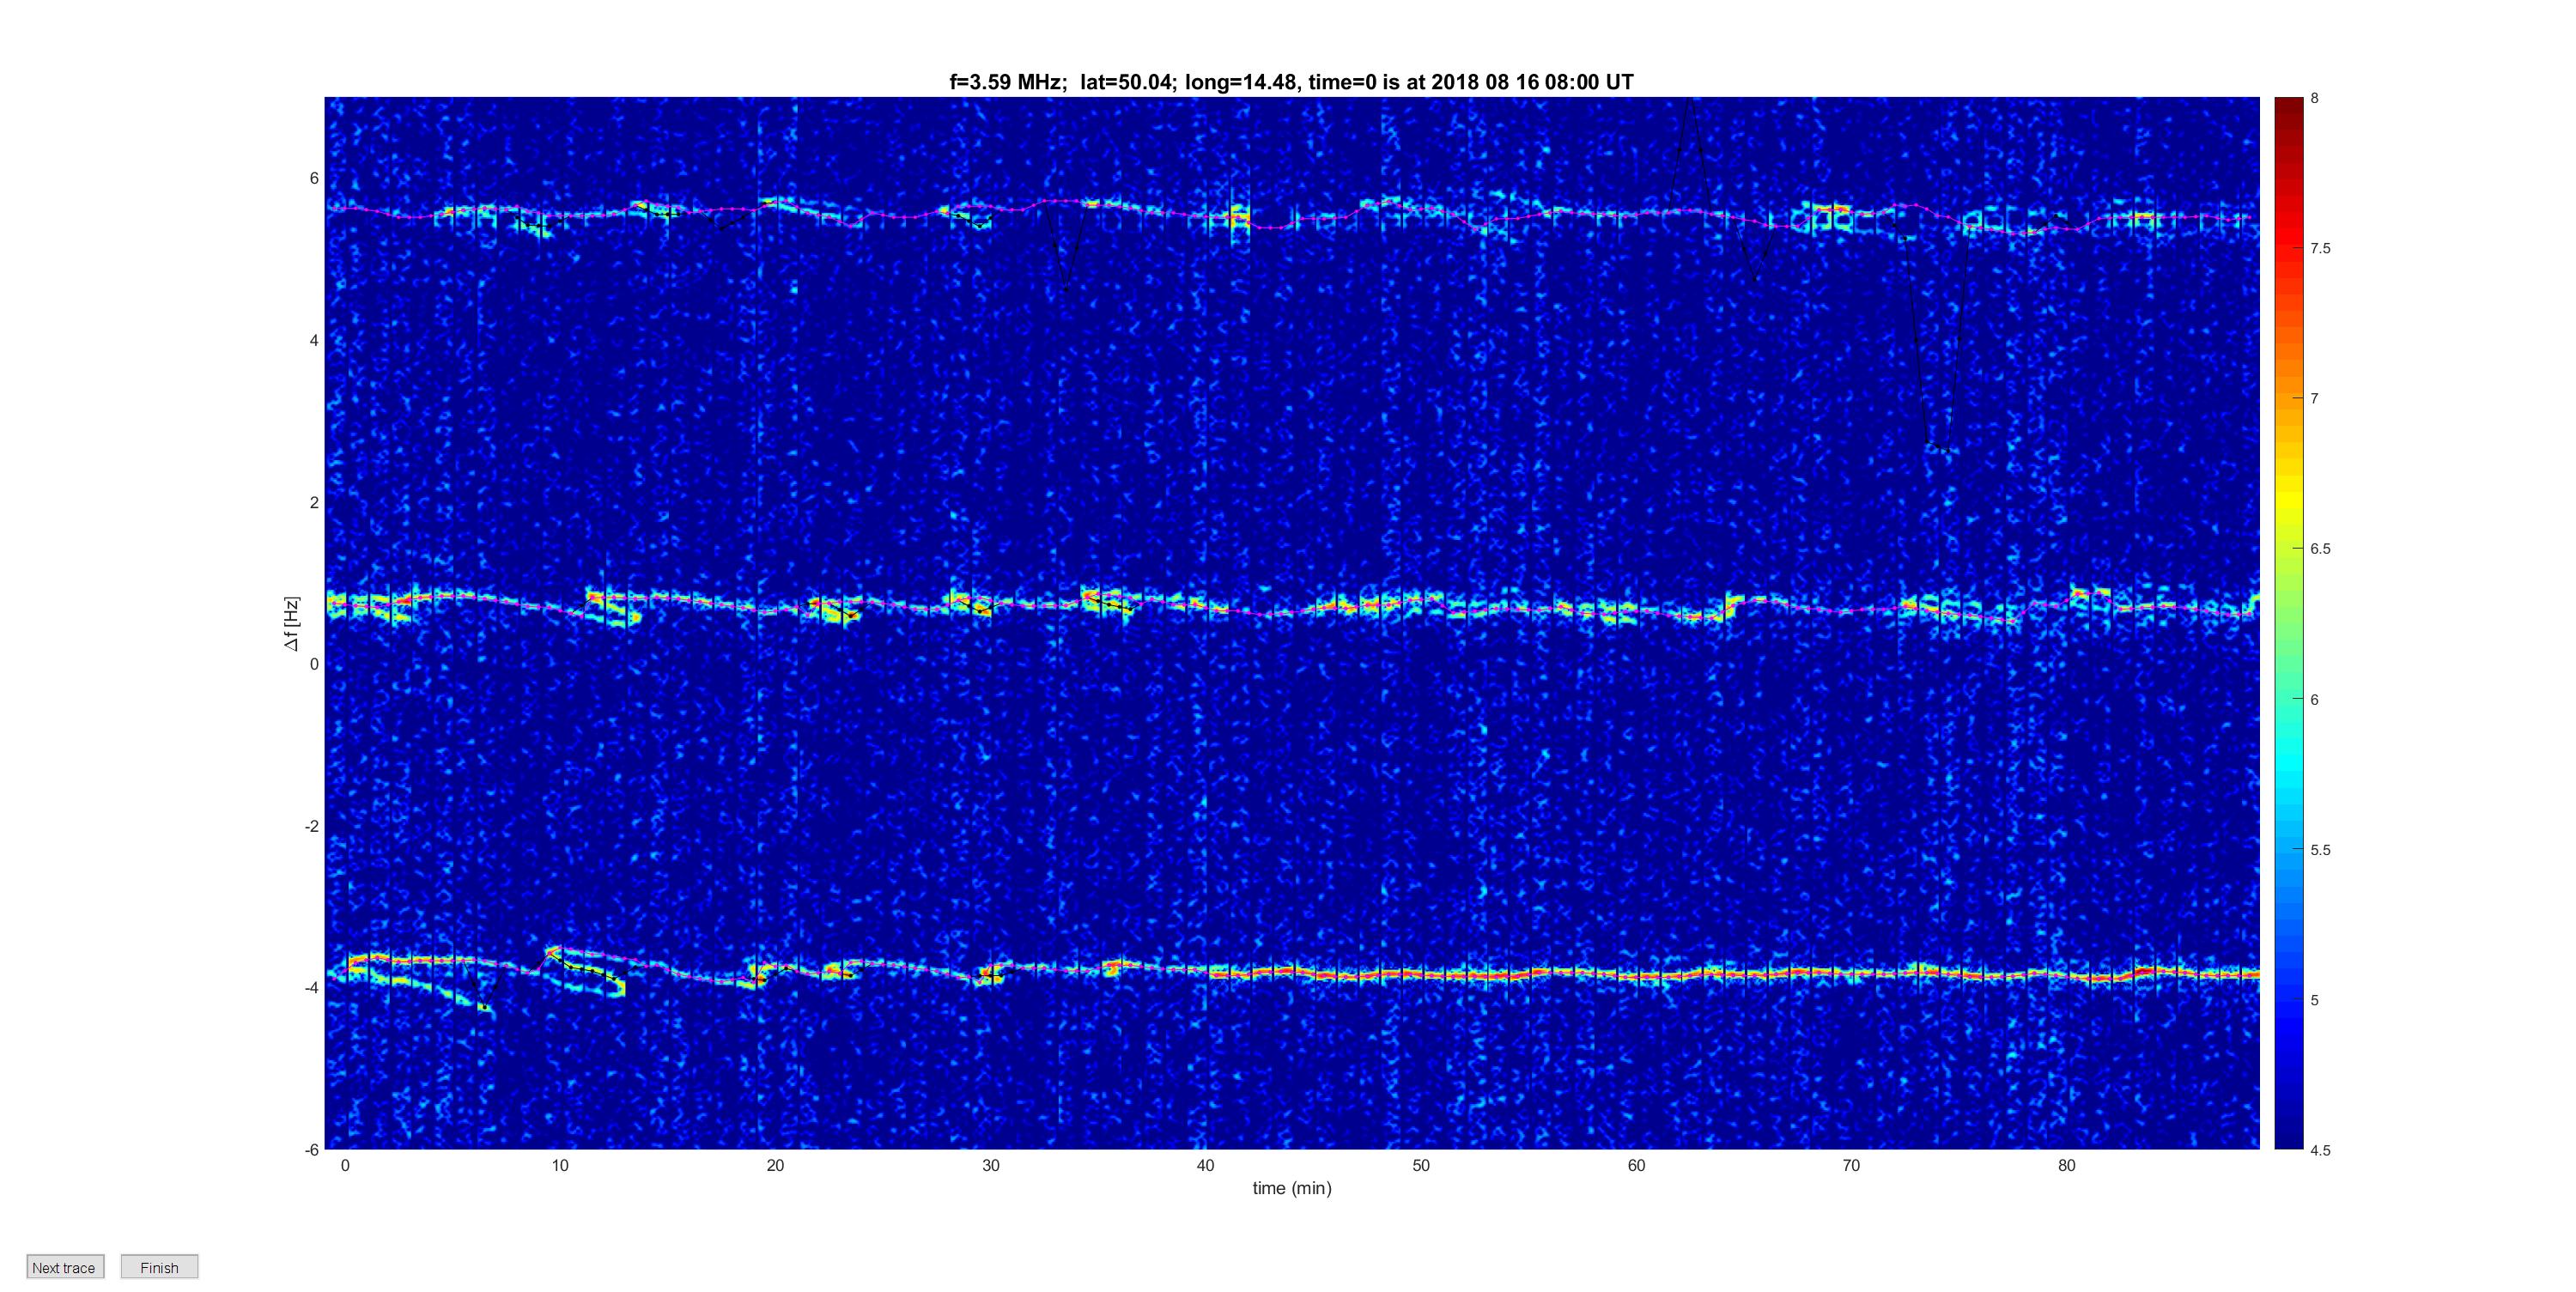Click x-axis tick label 40
Screen dimensions: 2576x1292
pyautogui.click(x=1205, y=1165)
